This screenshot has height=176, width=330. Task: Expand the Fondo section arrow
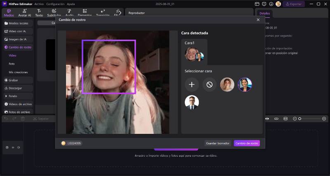click(6, 96)
